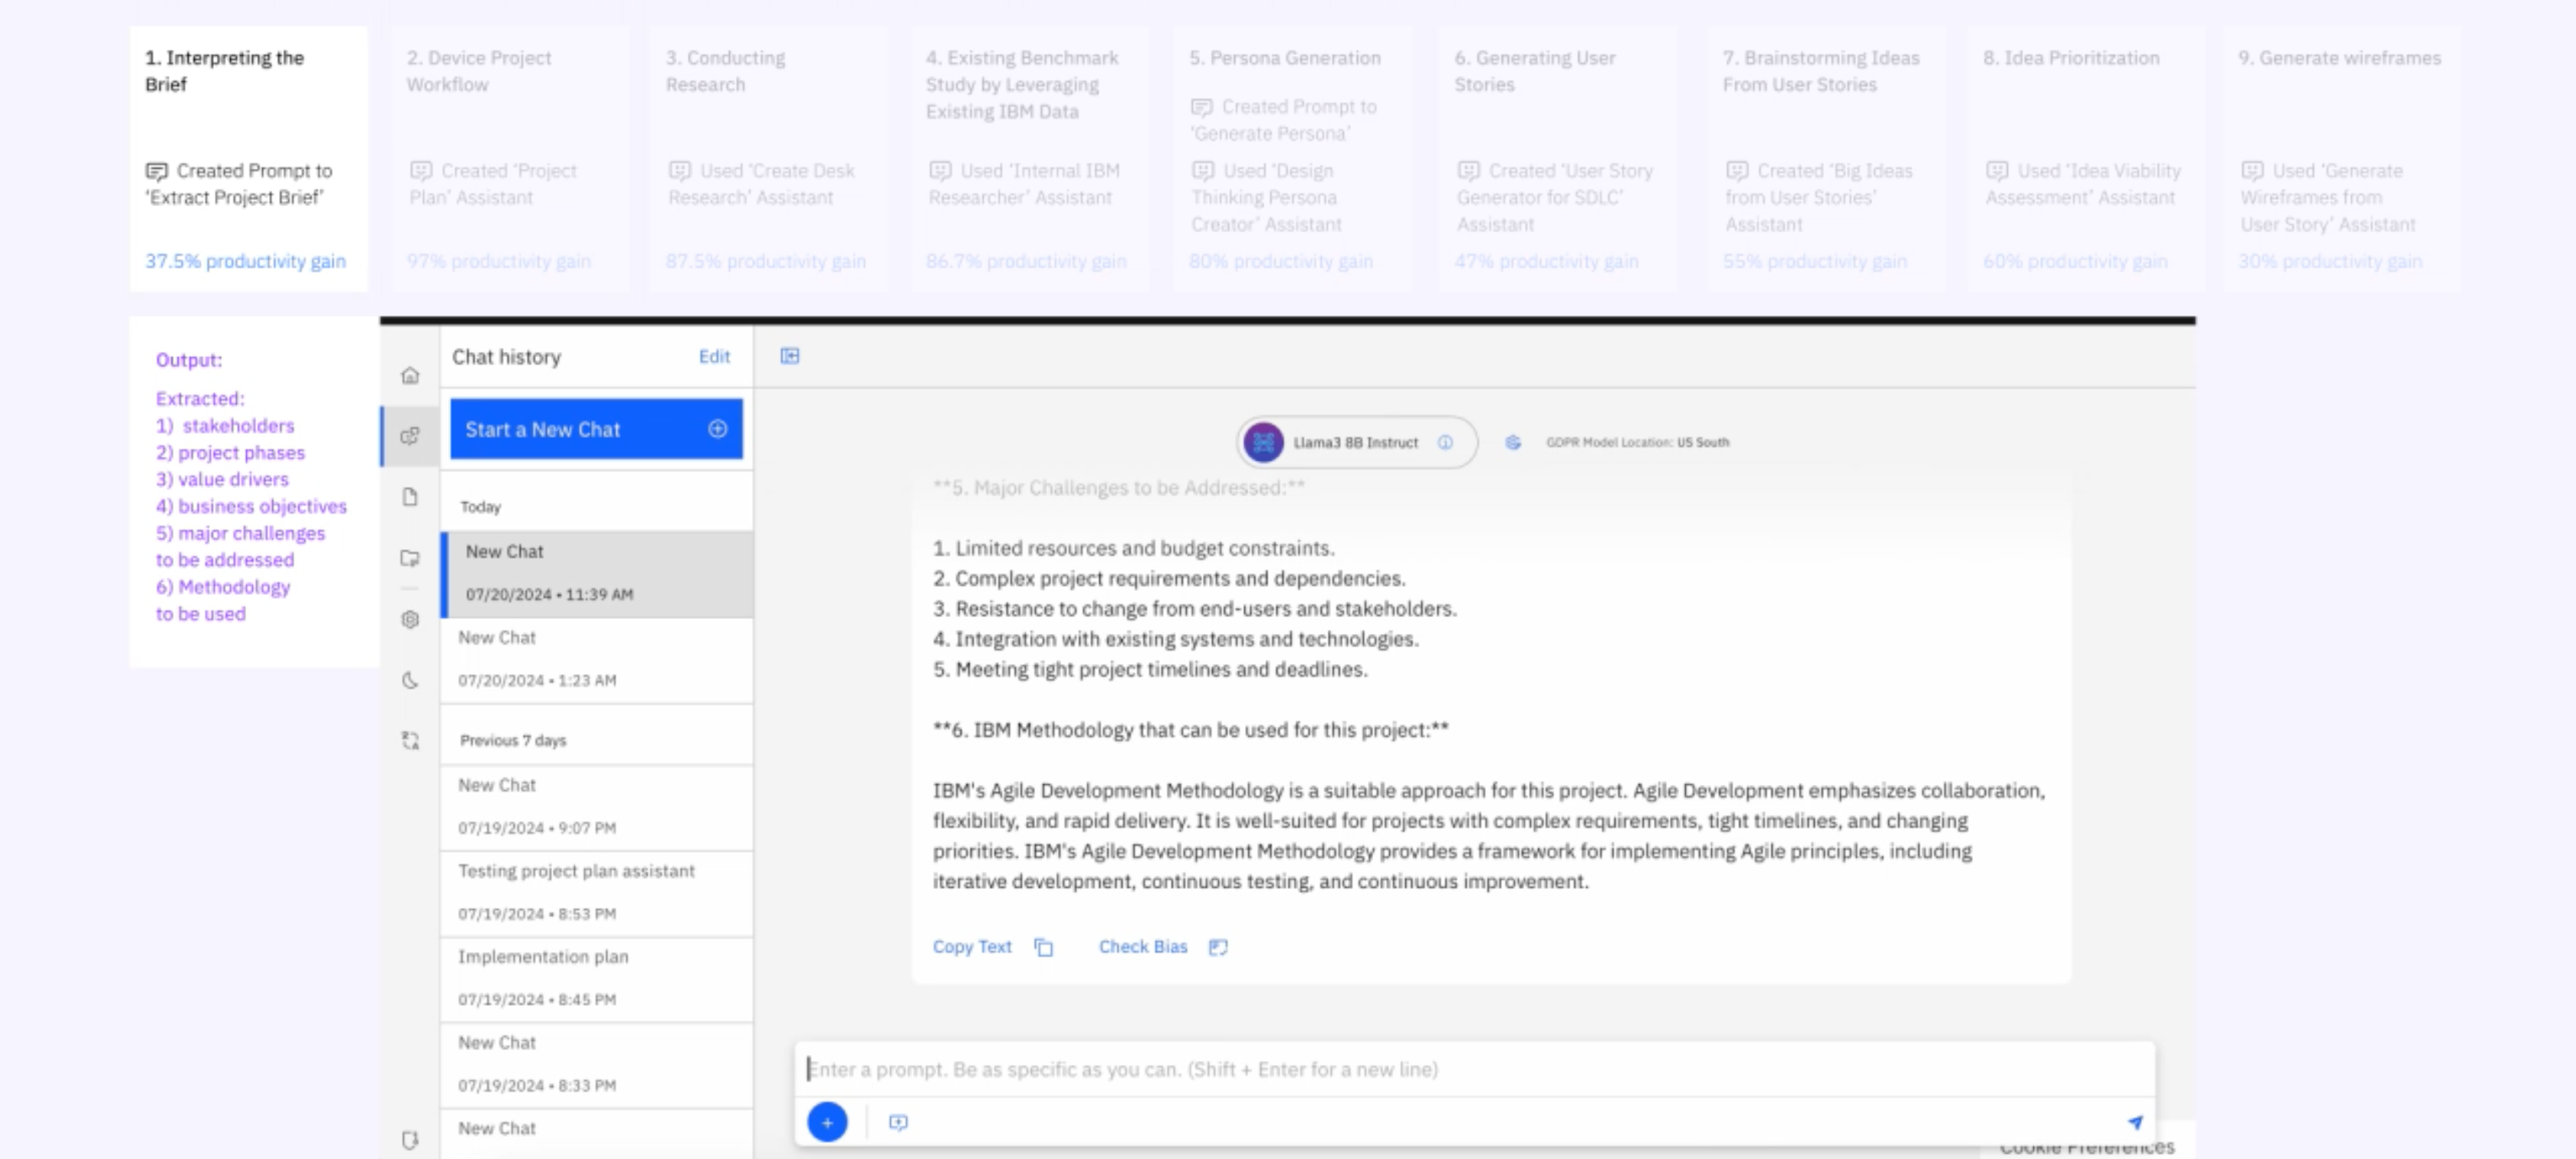Start a New Chat
Viewport: 2576px width, 1159px height.
tap(596, 429)
